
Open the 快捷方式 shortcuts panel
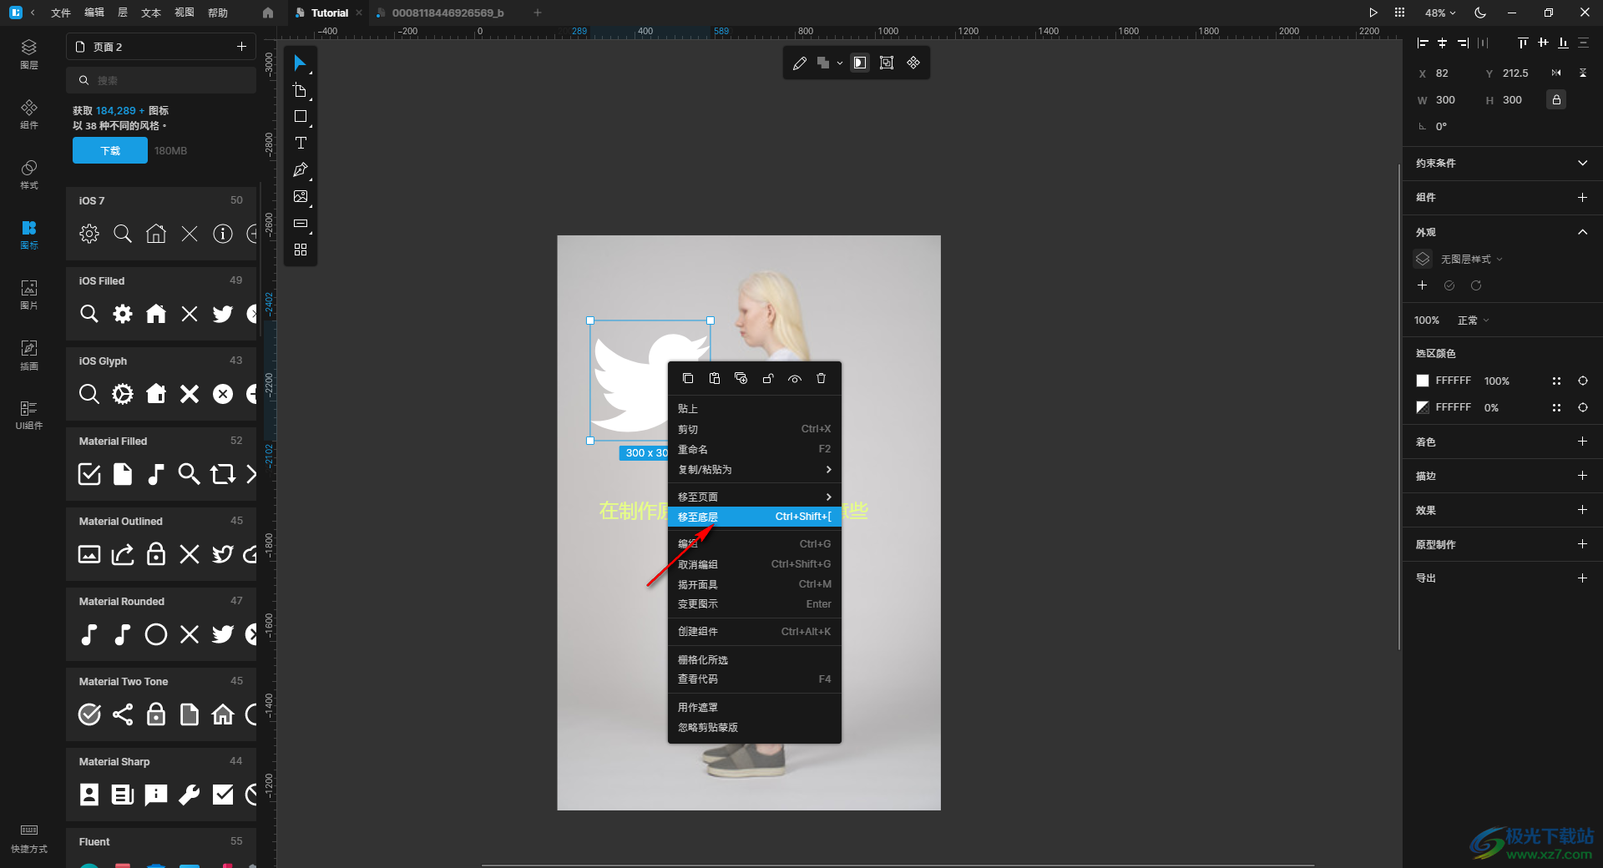29,839
